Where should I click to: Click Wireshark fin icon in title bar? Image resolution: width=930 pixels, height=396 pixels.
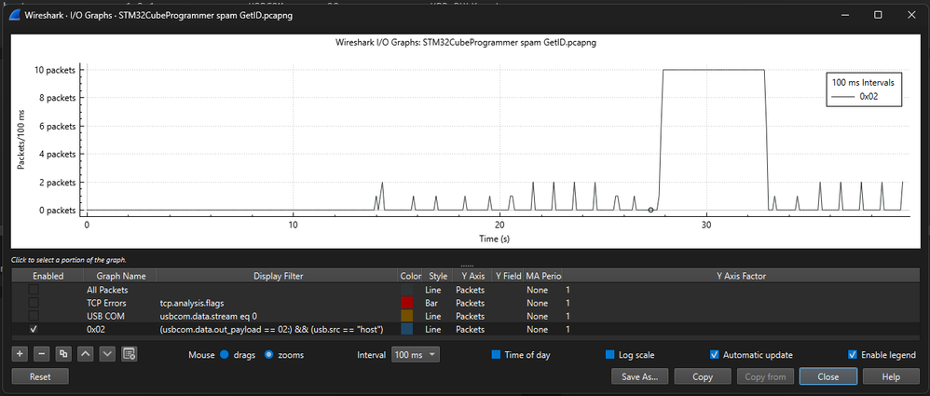pyautogui.click(x=16, y=15)
